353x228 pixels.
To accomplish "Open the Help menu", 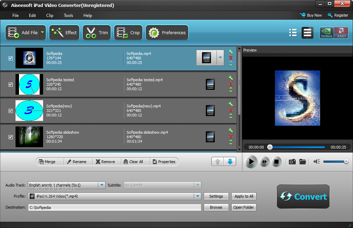I will [x=88, y=15].
